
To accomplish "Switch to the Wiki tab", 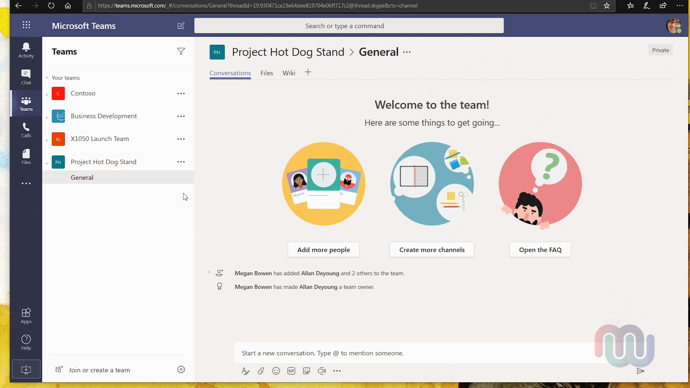I will tap(289, 73).
